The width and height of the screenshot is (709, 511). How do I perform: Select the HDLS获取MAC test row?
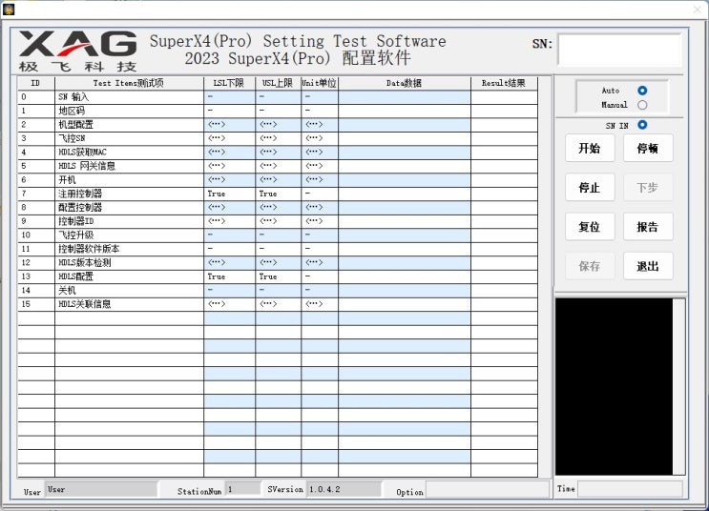click(x=278, y=153)
